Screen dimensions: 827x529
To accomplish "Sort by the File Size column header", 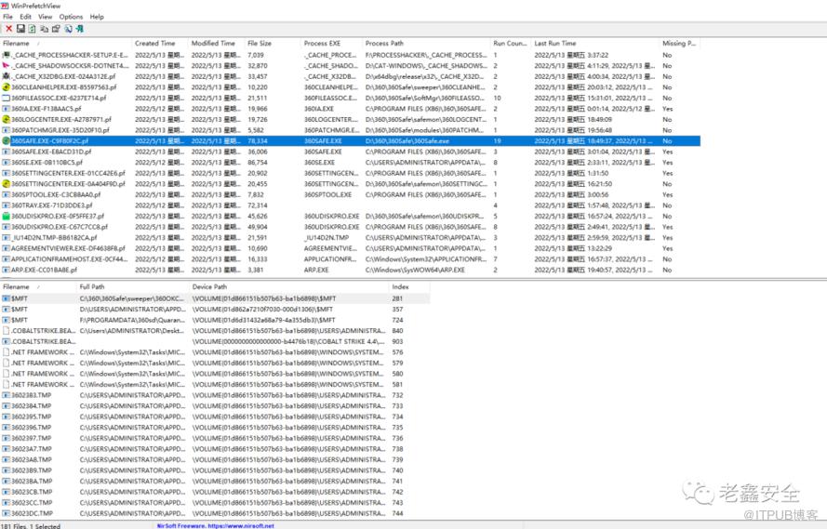I will (x=260, y=44).
